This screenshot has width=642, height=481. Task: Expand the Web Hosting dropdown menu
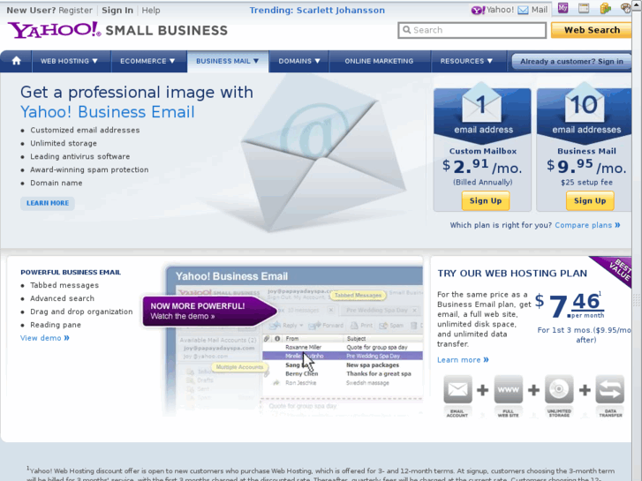pyautogui.click(x=69, y=61)
